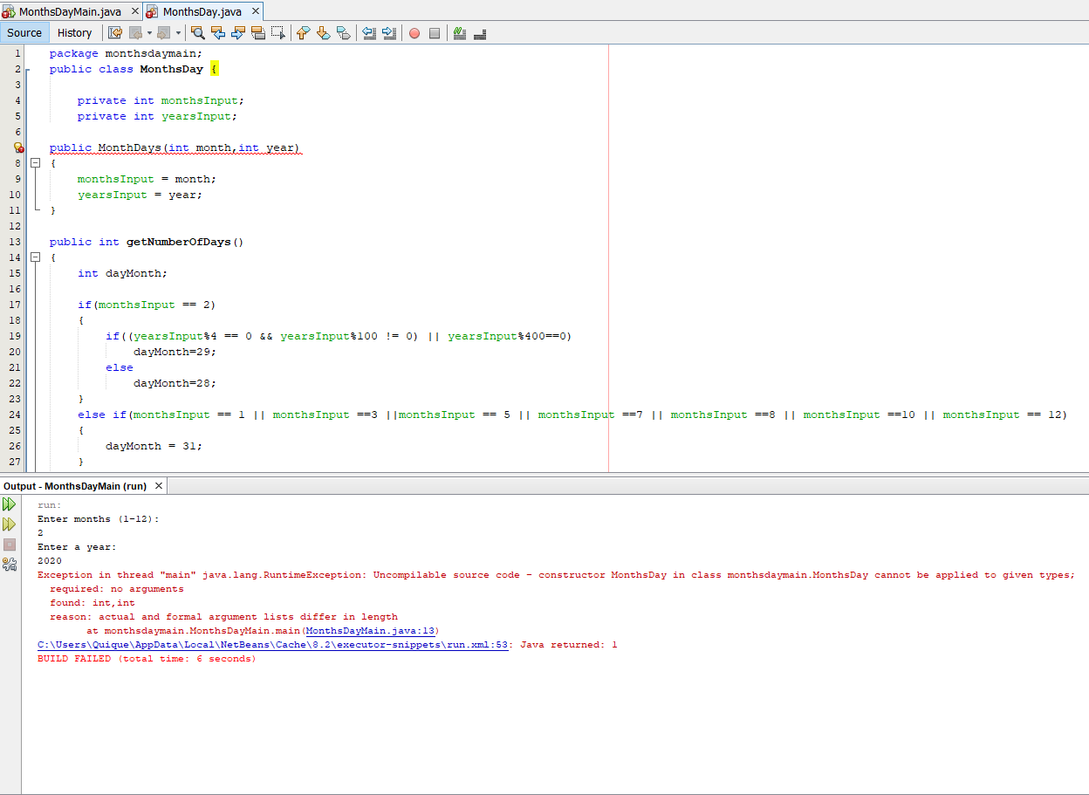Toggle Rectangular Selection mode
The image size is (1089, 795).
tap(278, 33)
